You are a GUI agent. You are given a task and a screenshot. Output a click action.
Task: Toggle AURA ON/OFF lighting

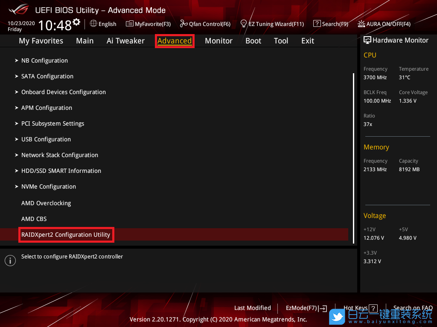(x=361, y=24)
